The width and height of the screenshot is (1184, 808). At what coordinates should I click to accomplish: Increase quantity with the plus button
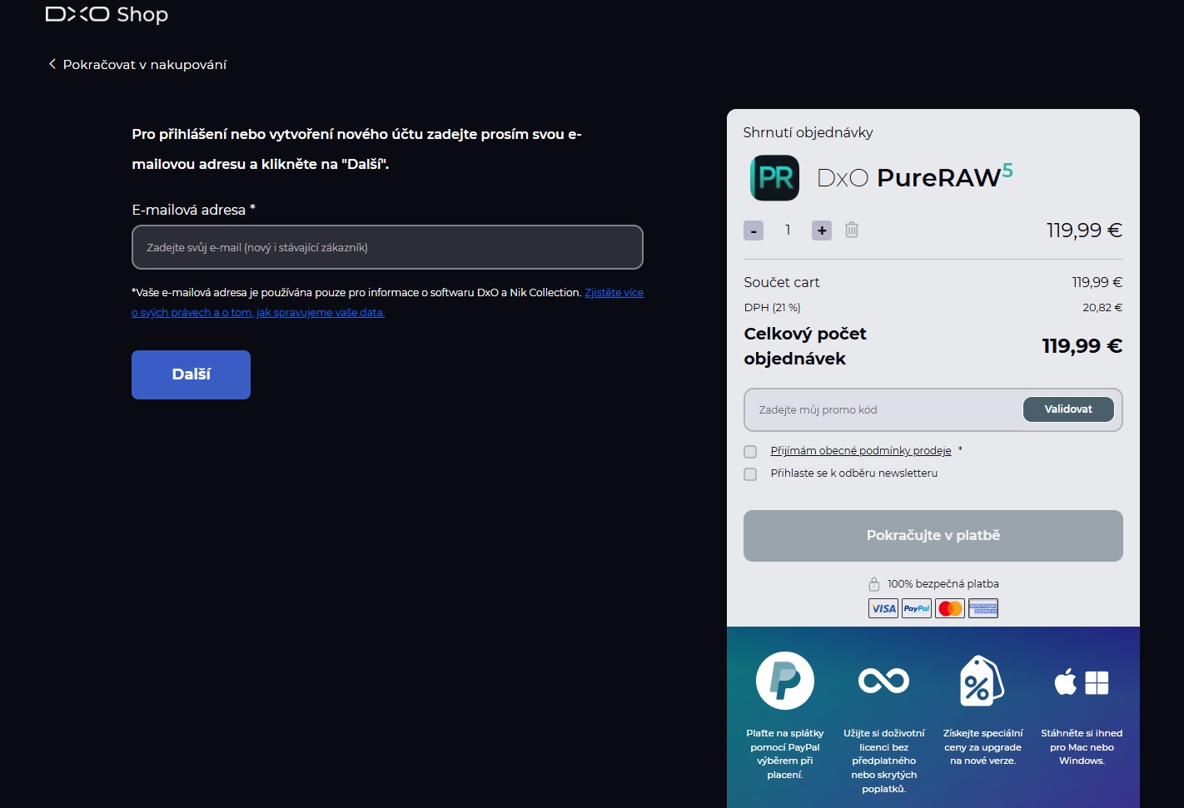[x=822, y=231]
